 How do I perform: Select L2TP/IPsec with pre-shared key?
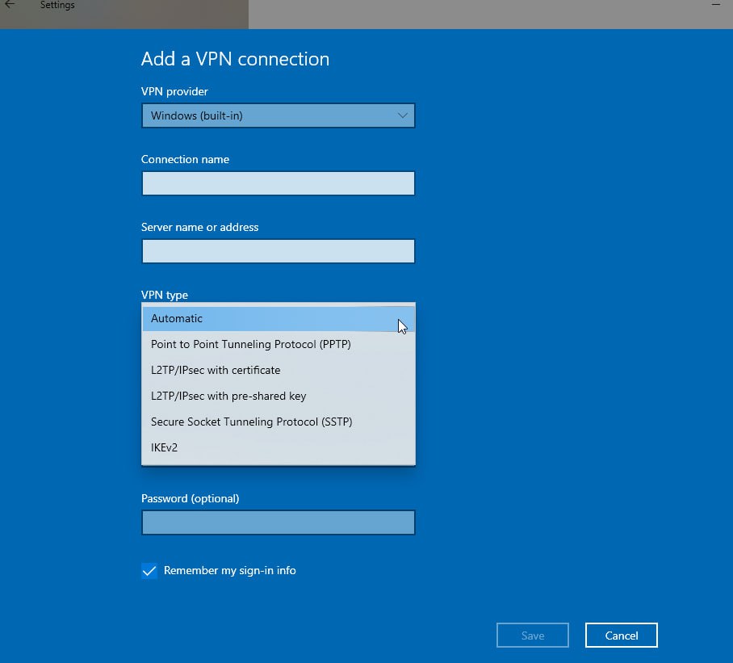[x=279, y=396]
